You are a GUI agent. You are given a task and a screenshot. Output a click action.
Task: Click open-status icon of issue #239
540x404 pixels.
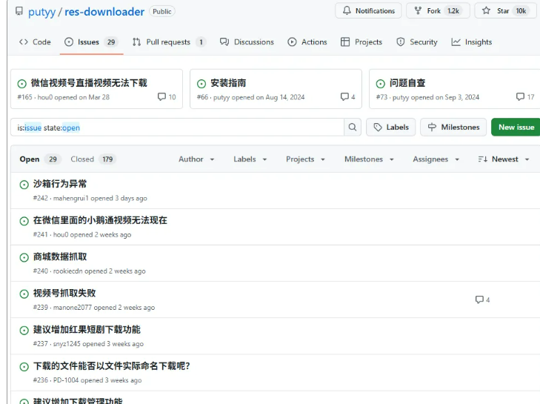click(x=24, y=294)
